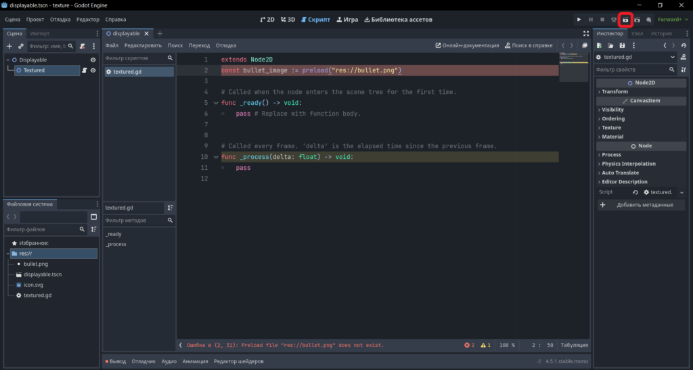Open the script attached to the Textured node
Viewport: 693px width, 370px height.
click(84, 70)
